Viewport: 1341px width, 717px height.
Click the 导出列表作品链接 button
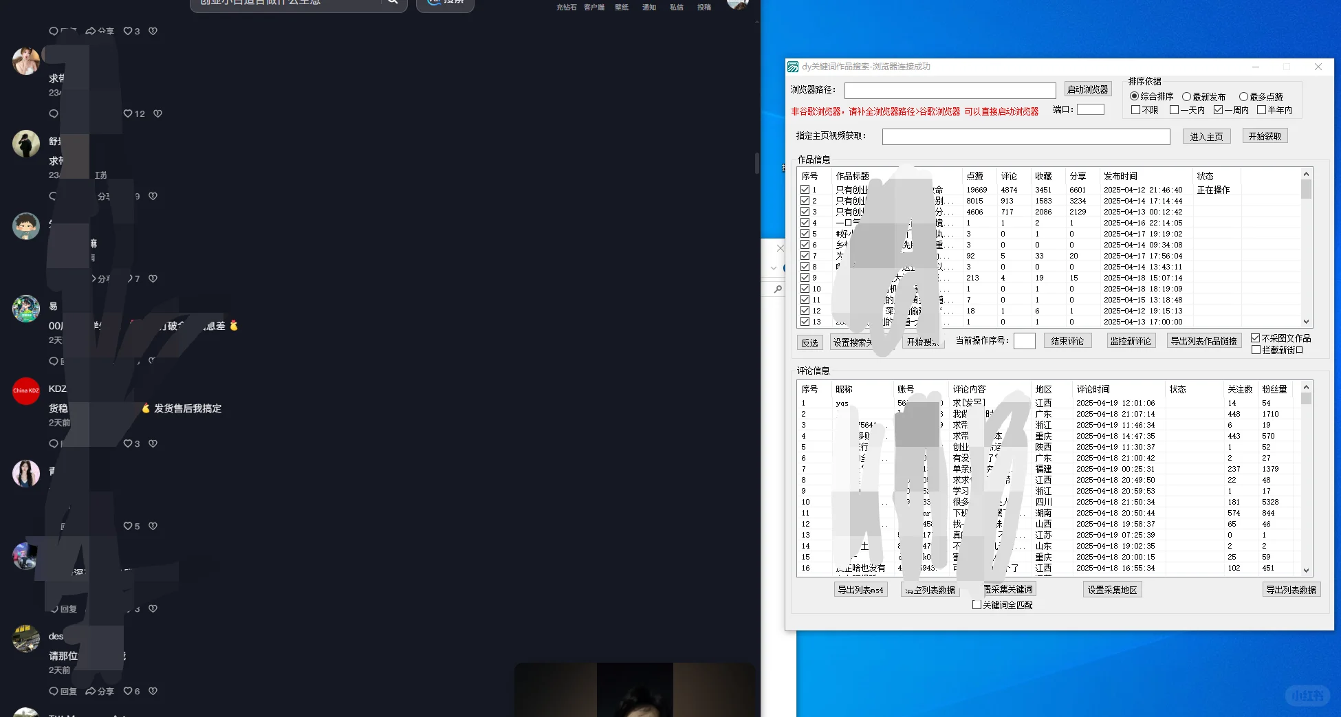[x=1203, y=341]
